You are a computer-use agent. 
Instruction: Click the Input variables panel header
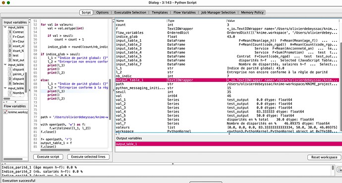(x=15, y=22)
